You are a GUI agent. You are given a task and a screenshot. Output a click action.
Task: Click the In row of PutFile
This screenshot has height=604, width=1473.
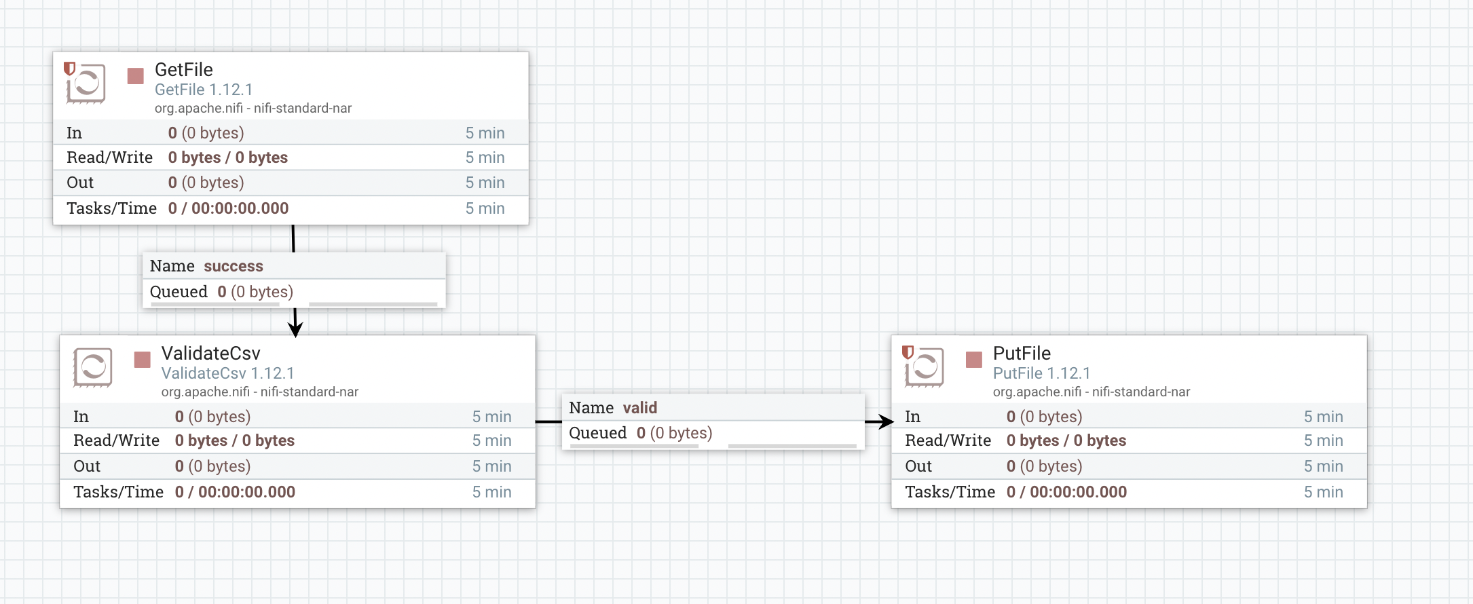pyautogui.click(x=1129, y=417)
